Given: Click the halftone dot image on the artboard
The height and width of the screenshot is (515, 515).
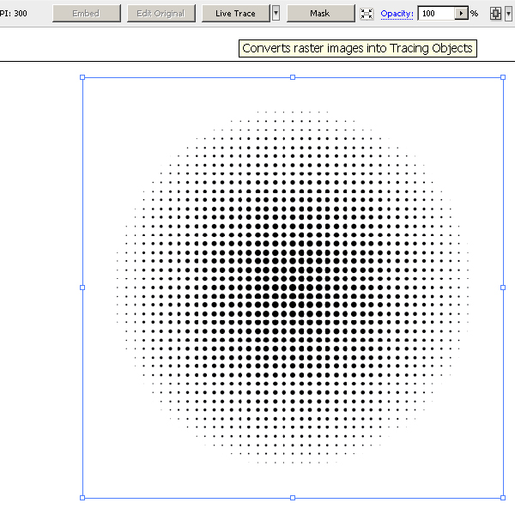Looking at the screenshot, I should pyautogui.click(x=293, y=288).
